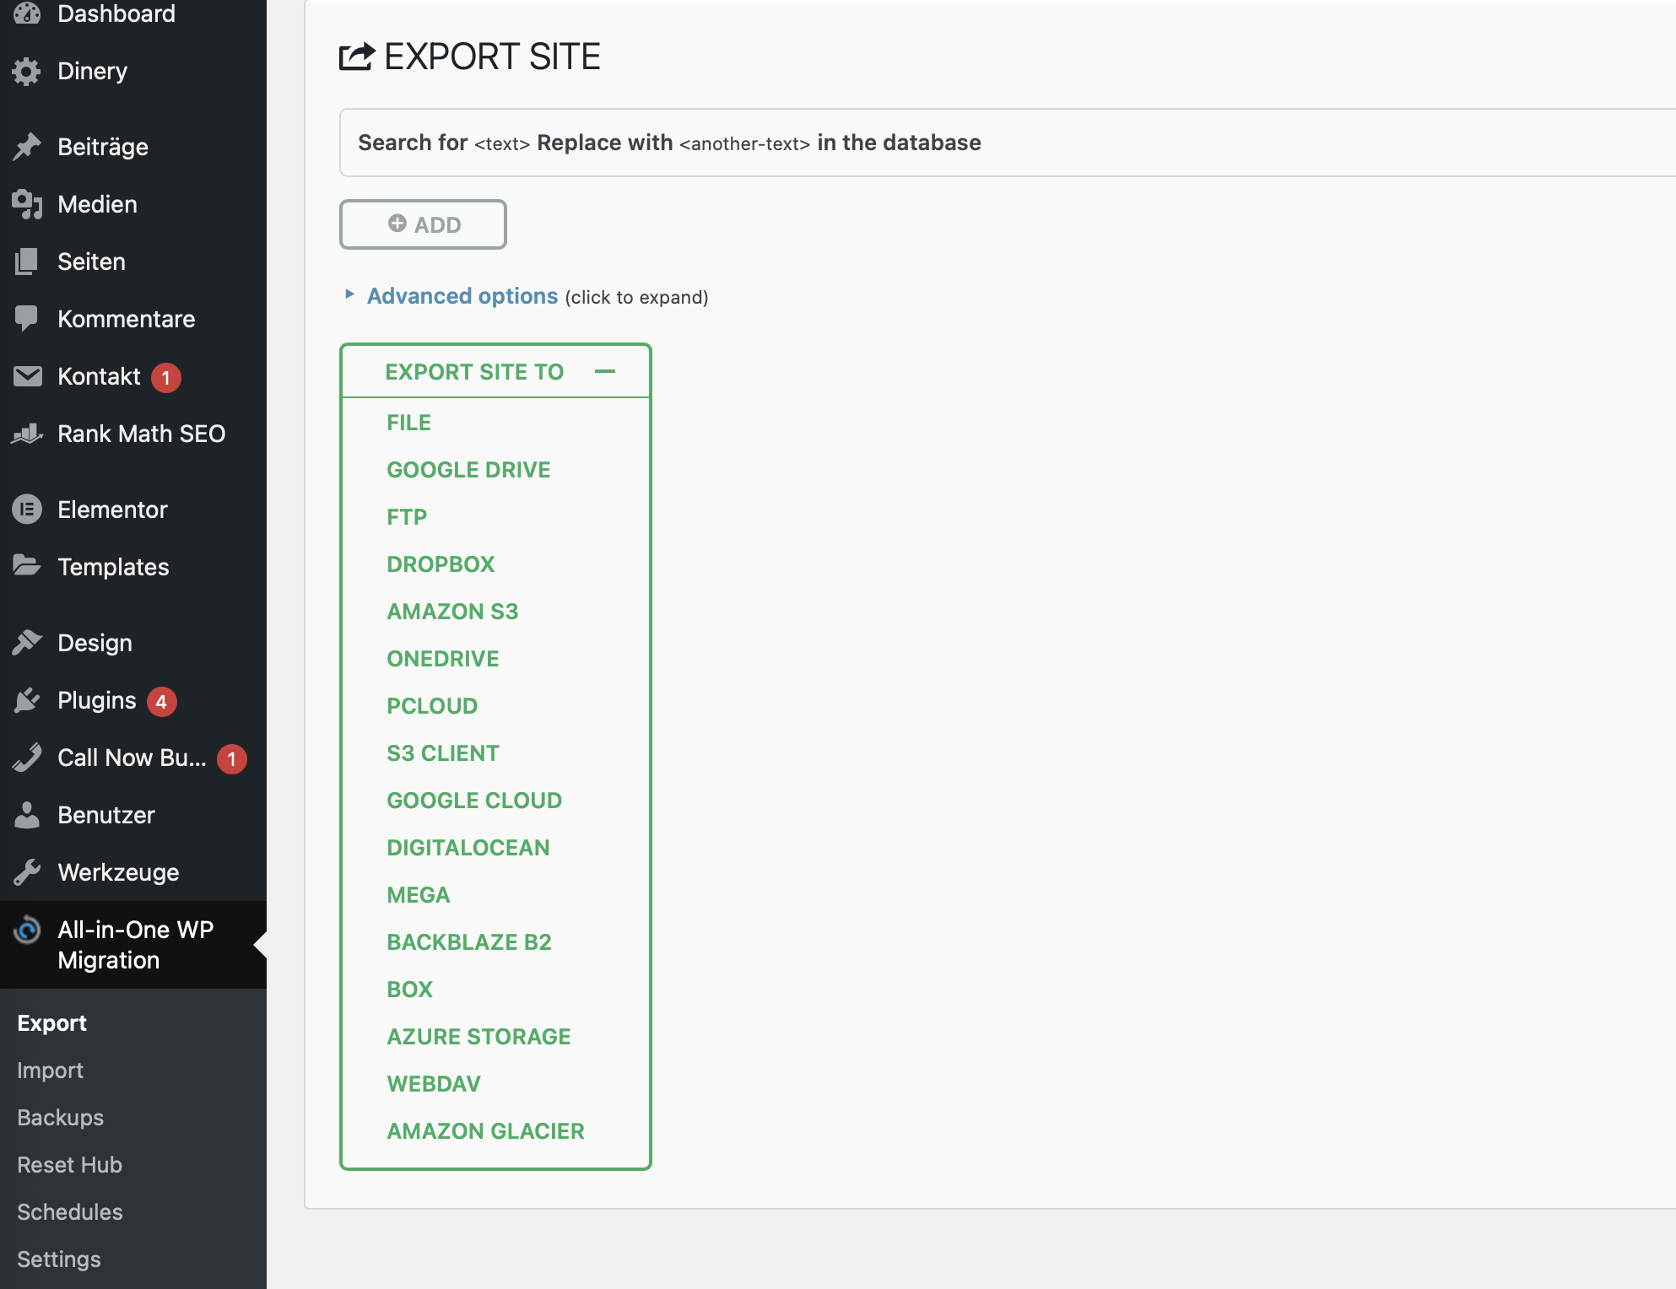This screenshot has width=1676, height=1289.
Task: Click the Call Now Button phone icon
Action: pos(27,758)
